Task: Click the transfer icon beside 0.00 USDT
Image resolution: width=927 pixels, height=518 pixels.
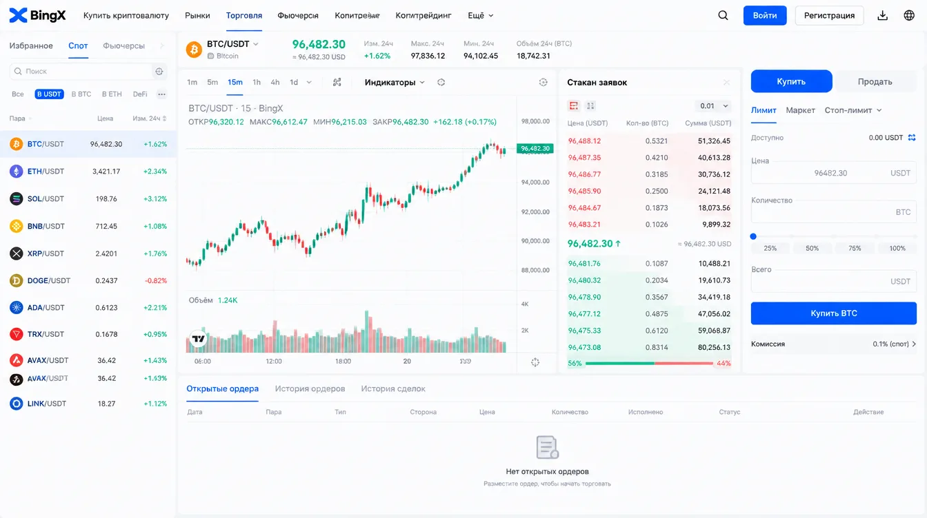Action: coord(912,138)
